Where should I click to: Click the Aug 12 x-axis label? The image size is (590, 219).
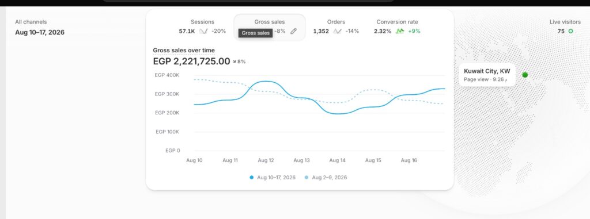[x=266, y=160]
